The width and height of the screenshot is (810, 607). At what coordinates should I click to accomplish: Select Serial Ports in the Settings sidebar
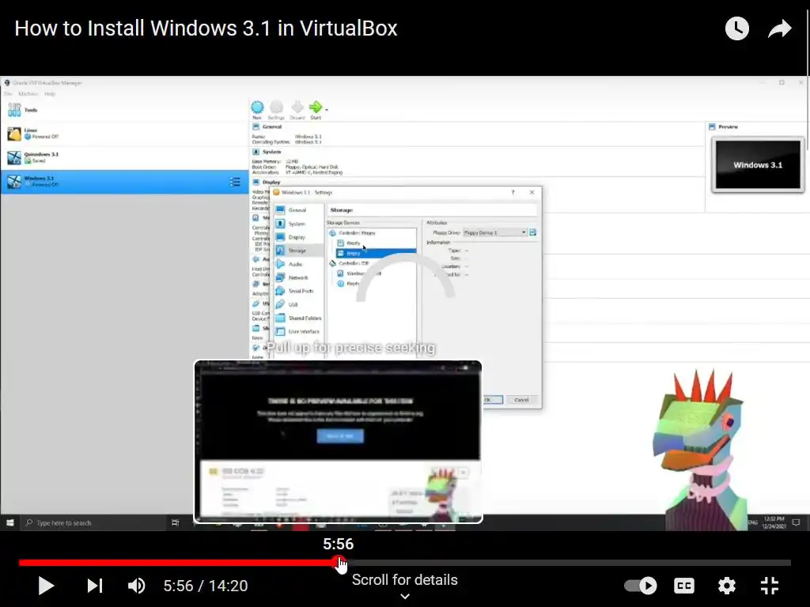click(297, 291)
